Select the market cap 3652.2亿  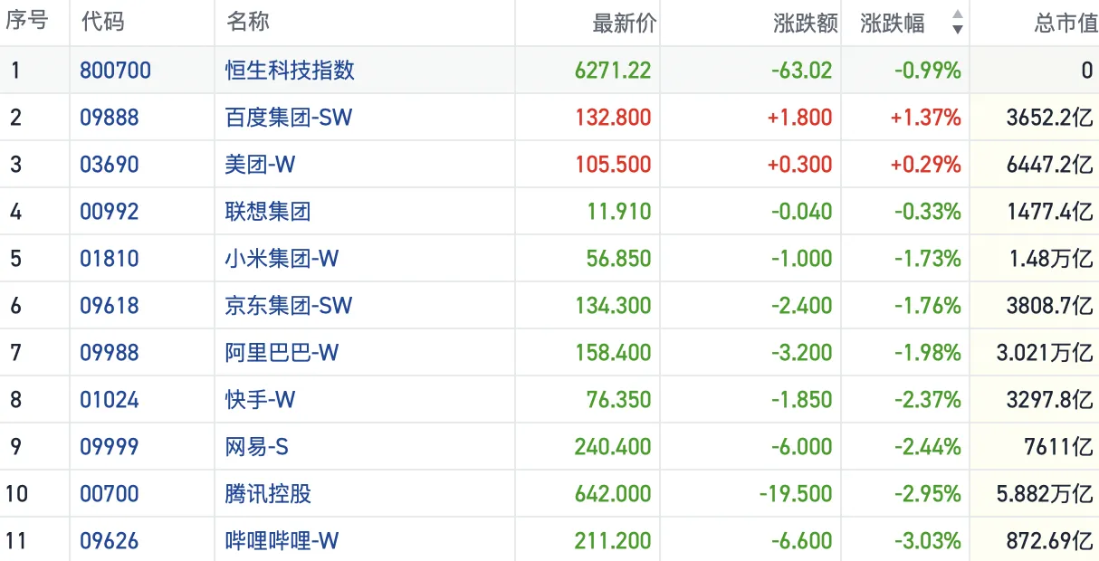(x=1050, y=118)
